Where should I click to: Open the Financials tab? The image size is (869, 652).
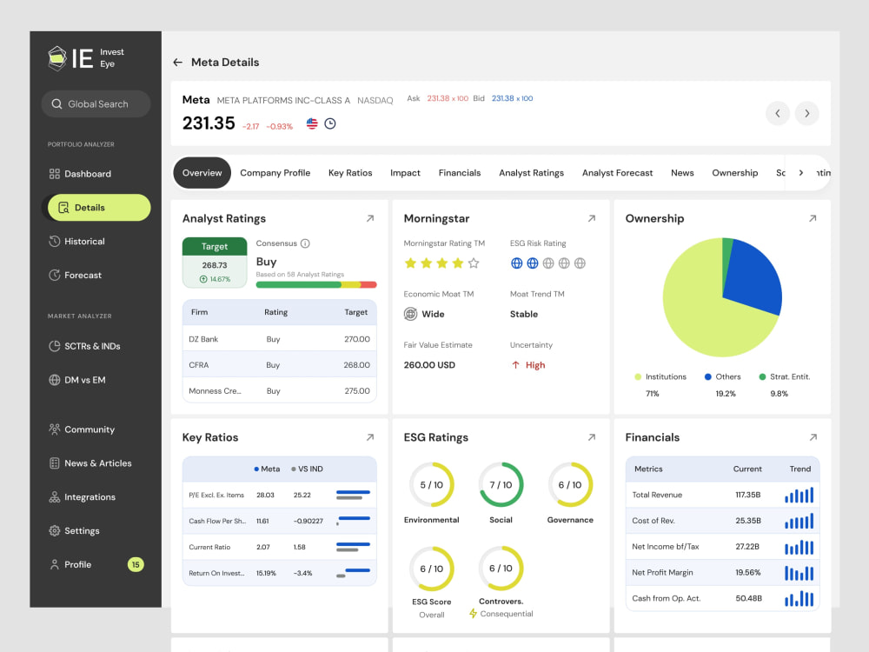[460, 173]
